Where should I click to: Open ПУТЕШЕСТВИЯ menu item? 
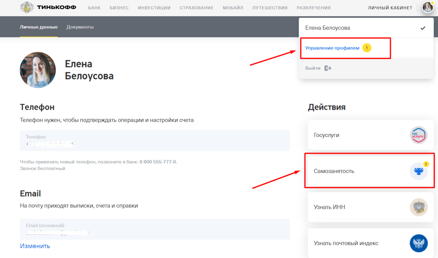point(270,8)
